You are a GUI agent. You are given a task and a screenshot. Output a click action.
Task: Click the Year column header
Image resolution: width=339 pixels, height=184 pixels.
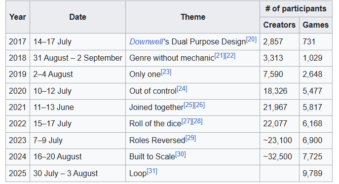coord(18,17)
